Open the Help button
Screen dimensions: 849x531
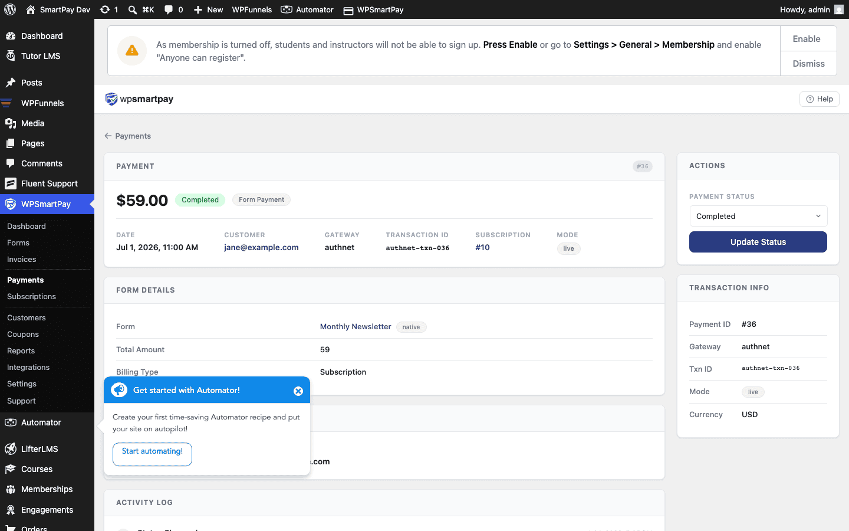tap(820, 99)
